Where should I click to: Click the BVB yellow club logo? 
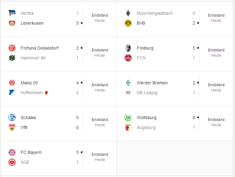tap(128, 23)
